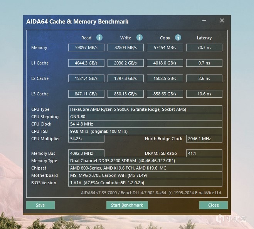Click L1 Cache Latency value 0.7 ns
Screen dimensions: 254x229
click(204, 63)
